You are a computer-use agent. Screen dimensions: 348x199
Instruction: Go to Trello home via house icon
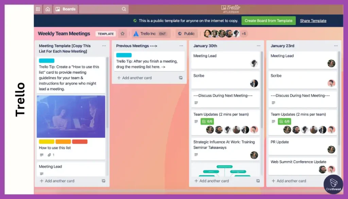click(48, 9)
